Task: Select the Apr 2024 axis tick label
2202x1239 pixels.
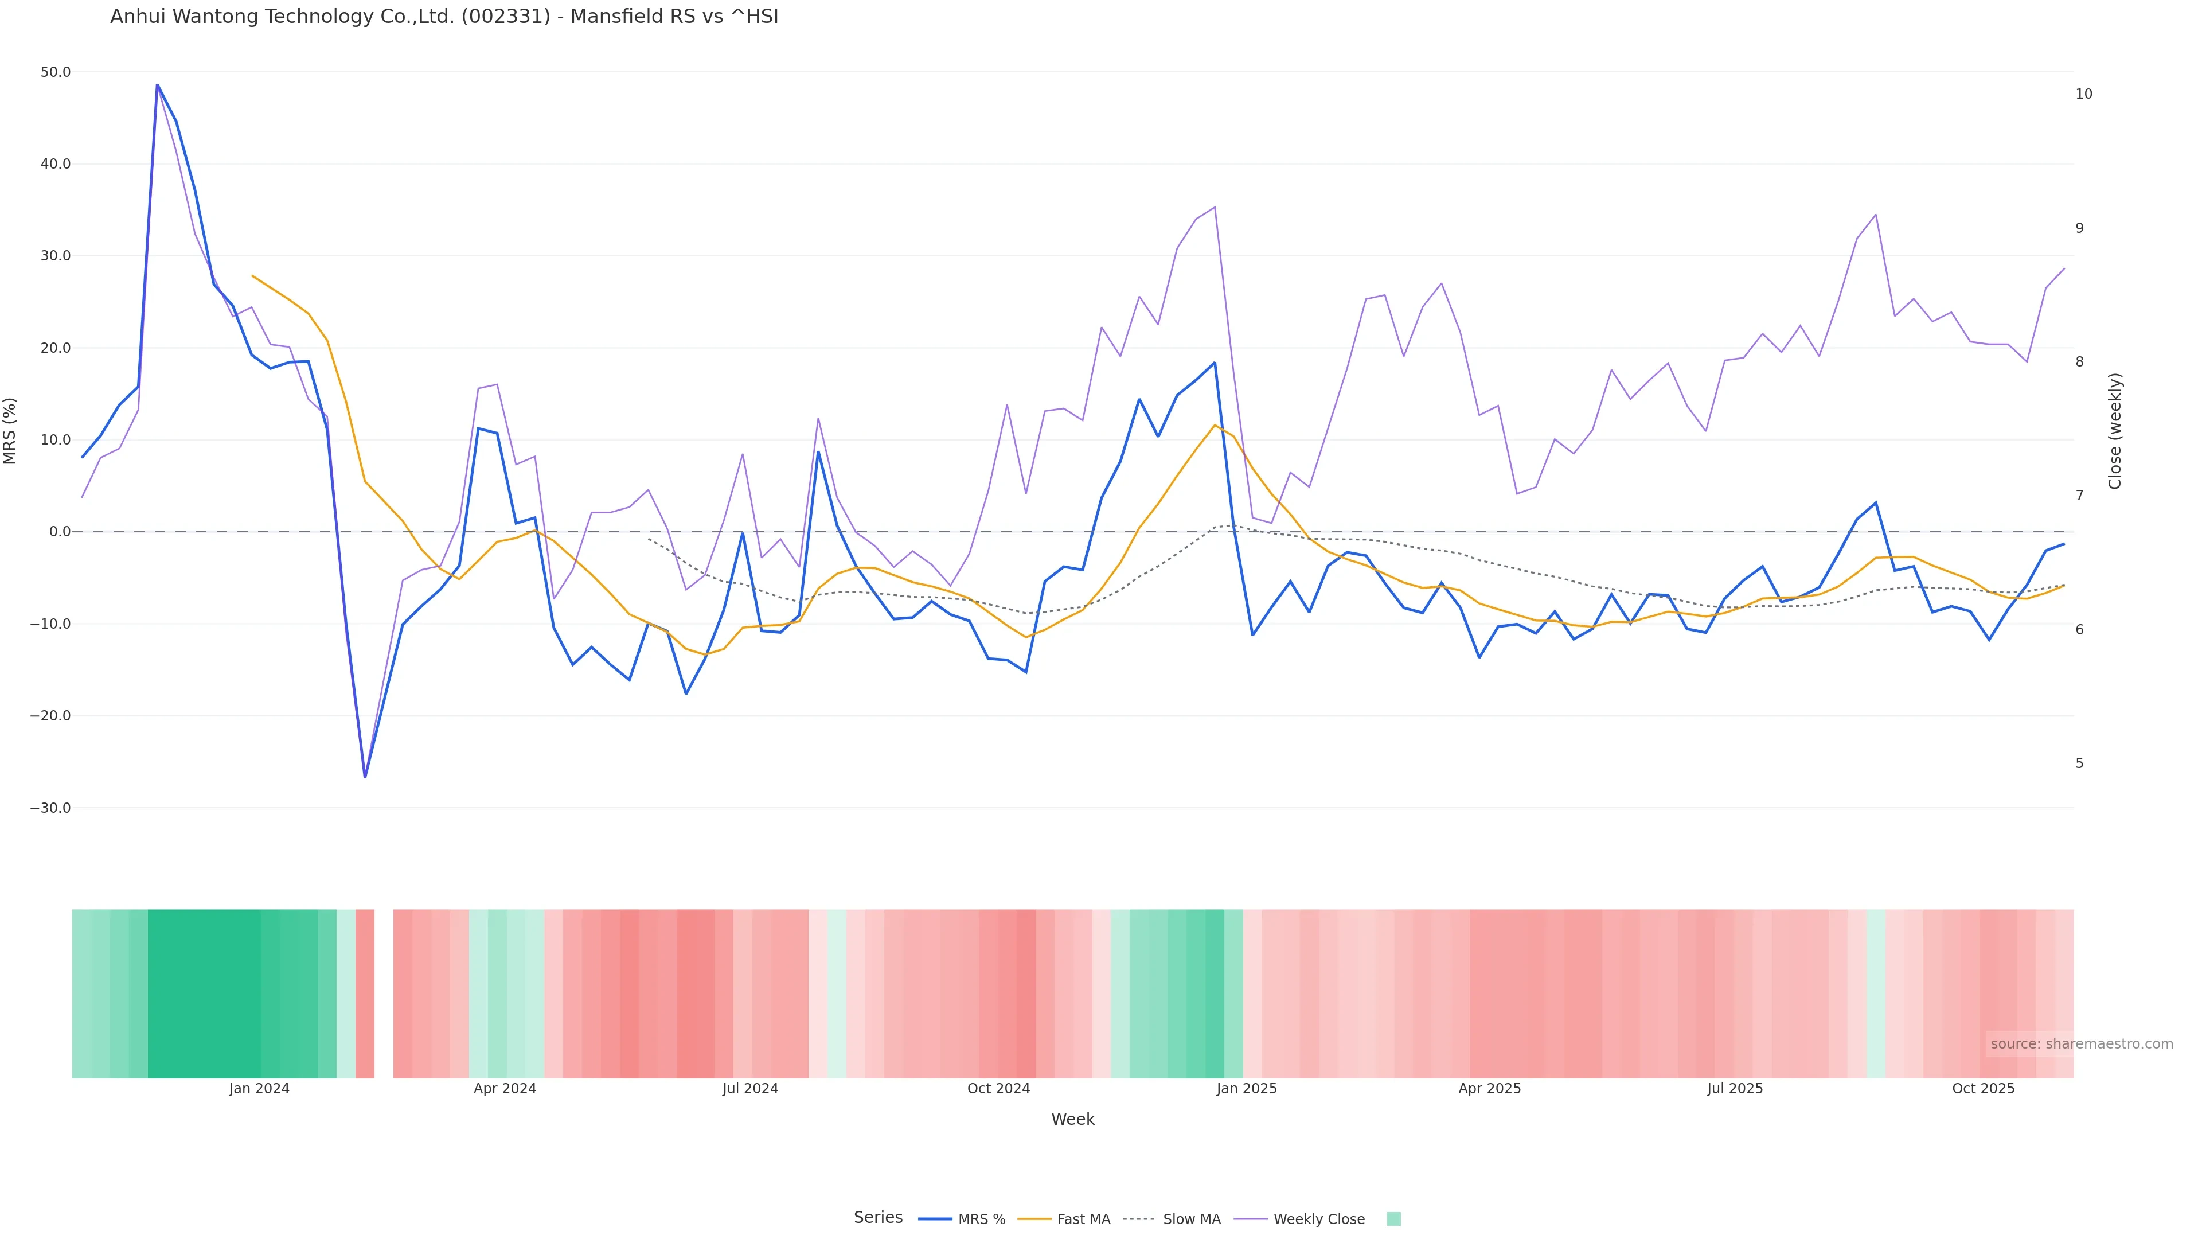Action: 505,1089
